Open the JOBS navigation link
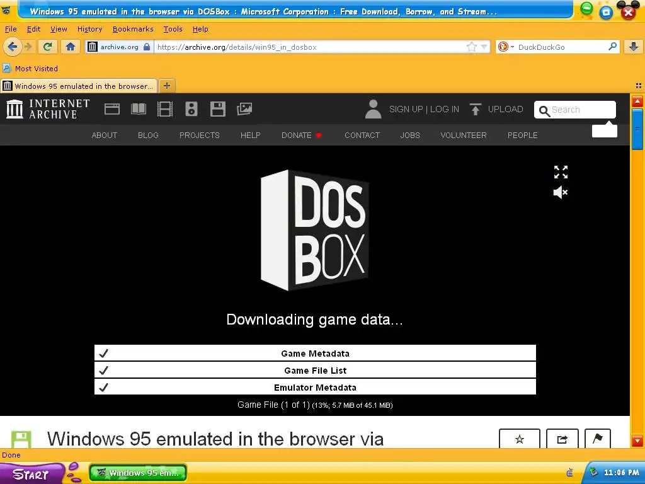The image size is (645, 484). point(410,135)
